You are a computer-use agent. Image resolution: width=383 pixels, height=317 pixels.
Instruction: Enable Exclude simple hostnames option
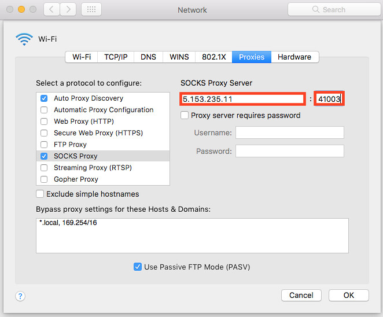click(40, 194)
